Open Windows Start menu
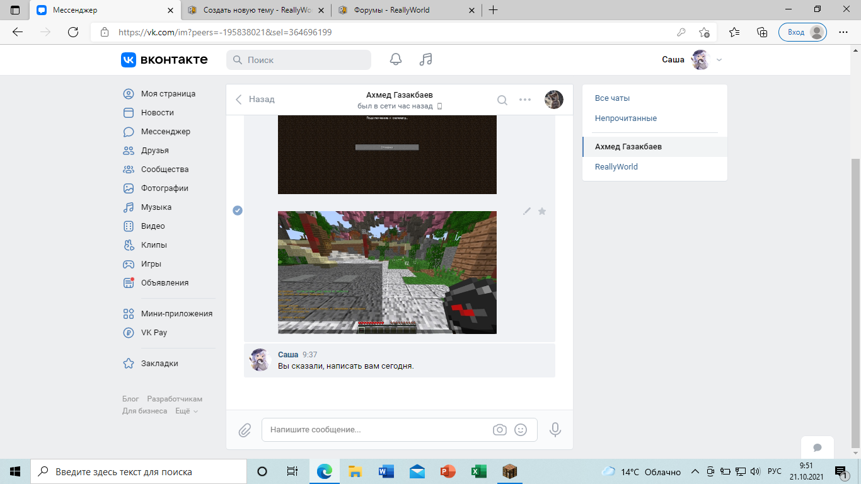Image resolution: width=861 pixels, height=484 pixels. click(15, 471)
